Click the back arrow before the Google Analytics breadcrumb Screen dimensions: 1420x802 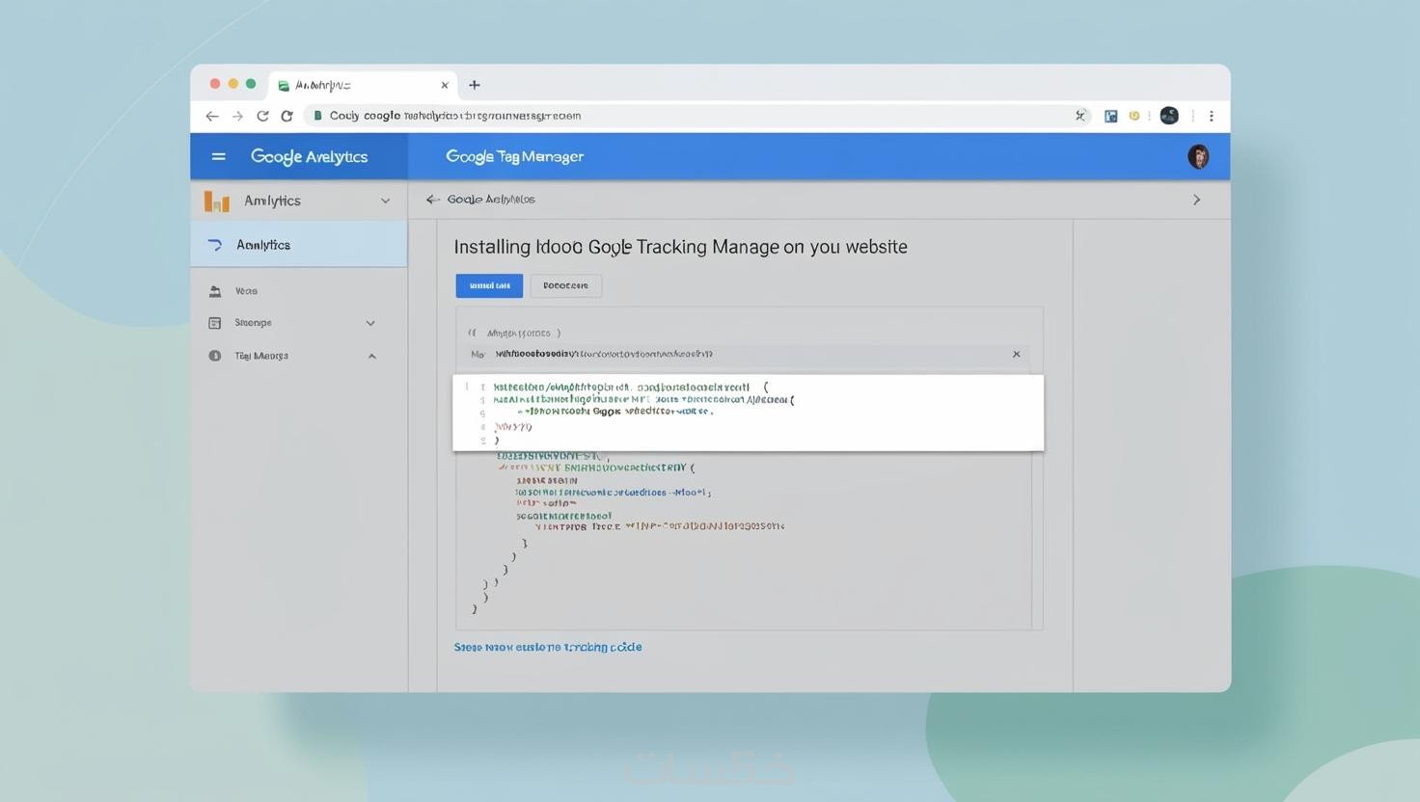(x=432, y=200)
